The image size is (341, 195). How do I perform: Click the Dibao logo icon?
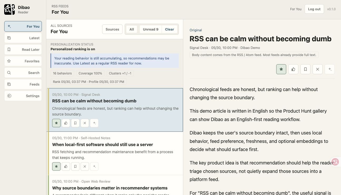(9, 9)
